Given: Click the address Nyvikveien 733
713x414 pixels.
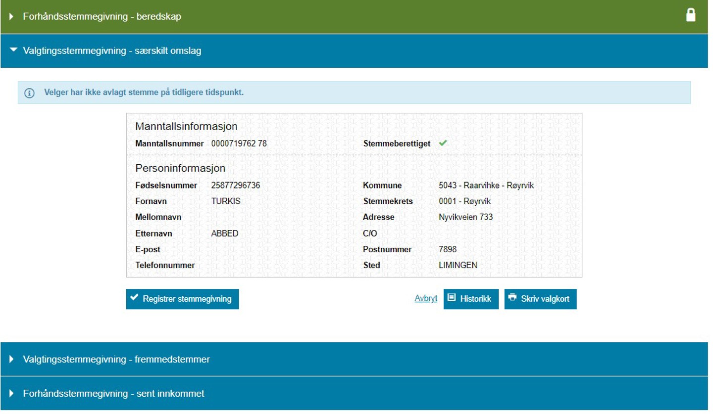Looking at the screenshot, I should pyautogui.click(x=465, y=217).
